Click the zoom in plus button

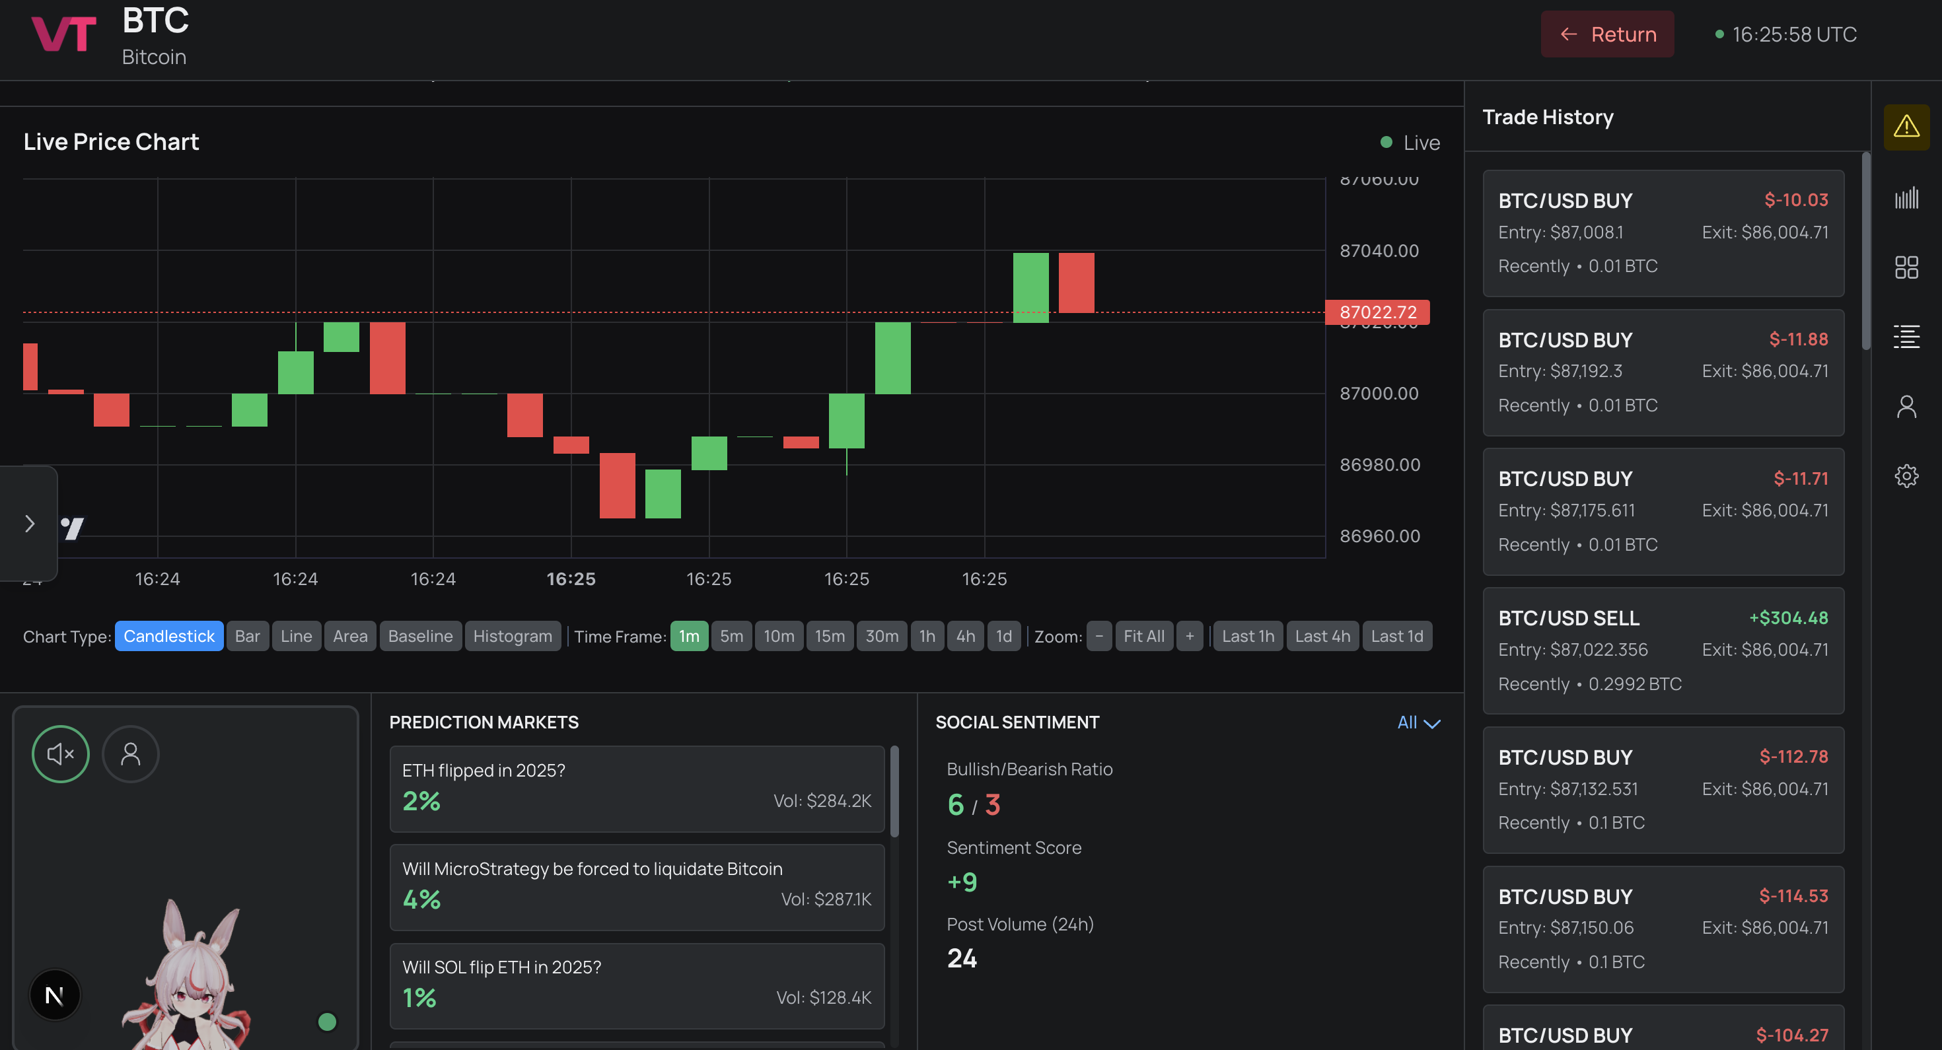(x=1189, y=636)
